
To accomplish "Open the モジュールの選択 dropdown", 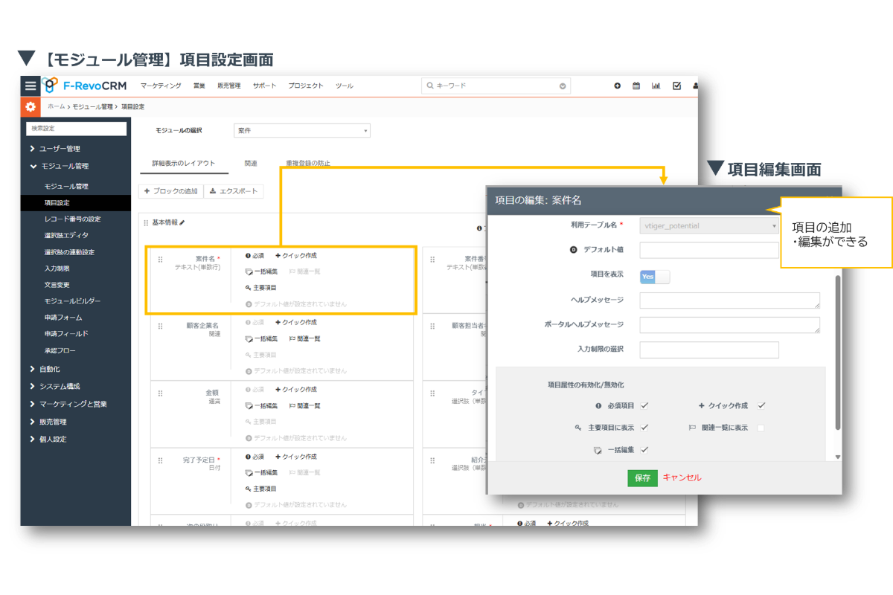I will [301, 131].
